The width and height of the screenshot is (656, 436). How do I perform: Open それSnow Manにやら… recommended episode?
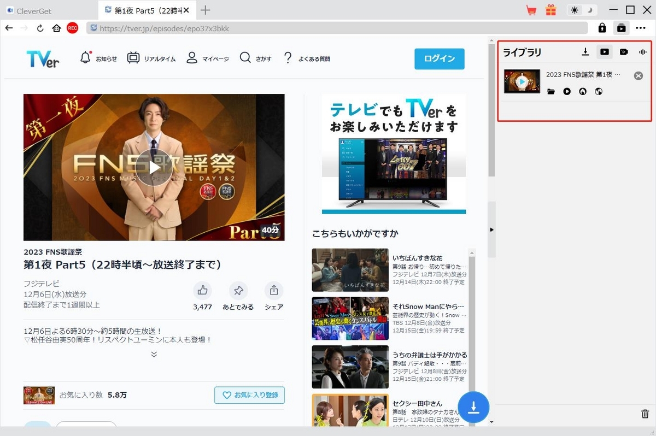tap(389, 319)
